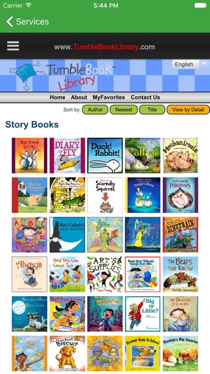Choose the Mechanimals book cover
Image resolution: width=210 pixels, height=374 pixels.
[181, 155]
